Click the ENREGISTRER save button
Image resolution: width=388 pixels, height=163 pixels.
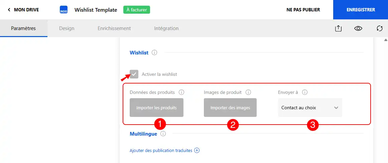coord(361,10)
